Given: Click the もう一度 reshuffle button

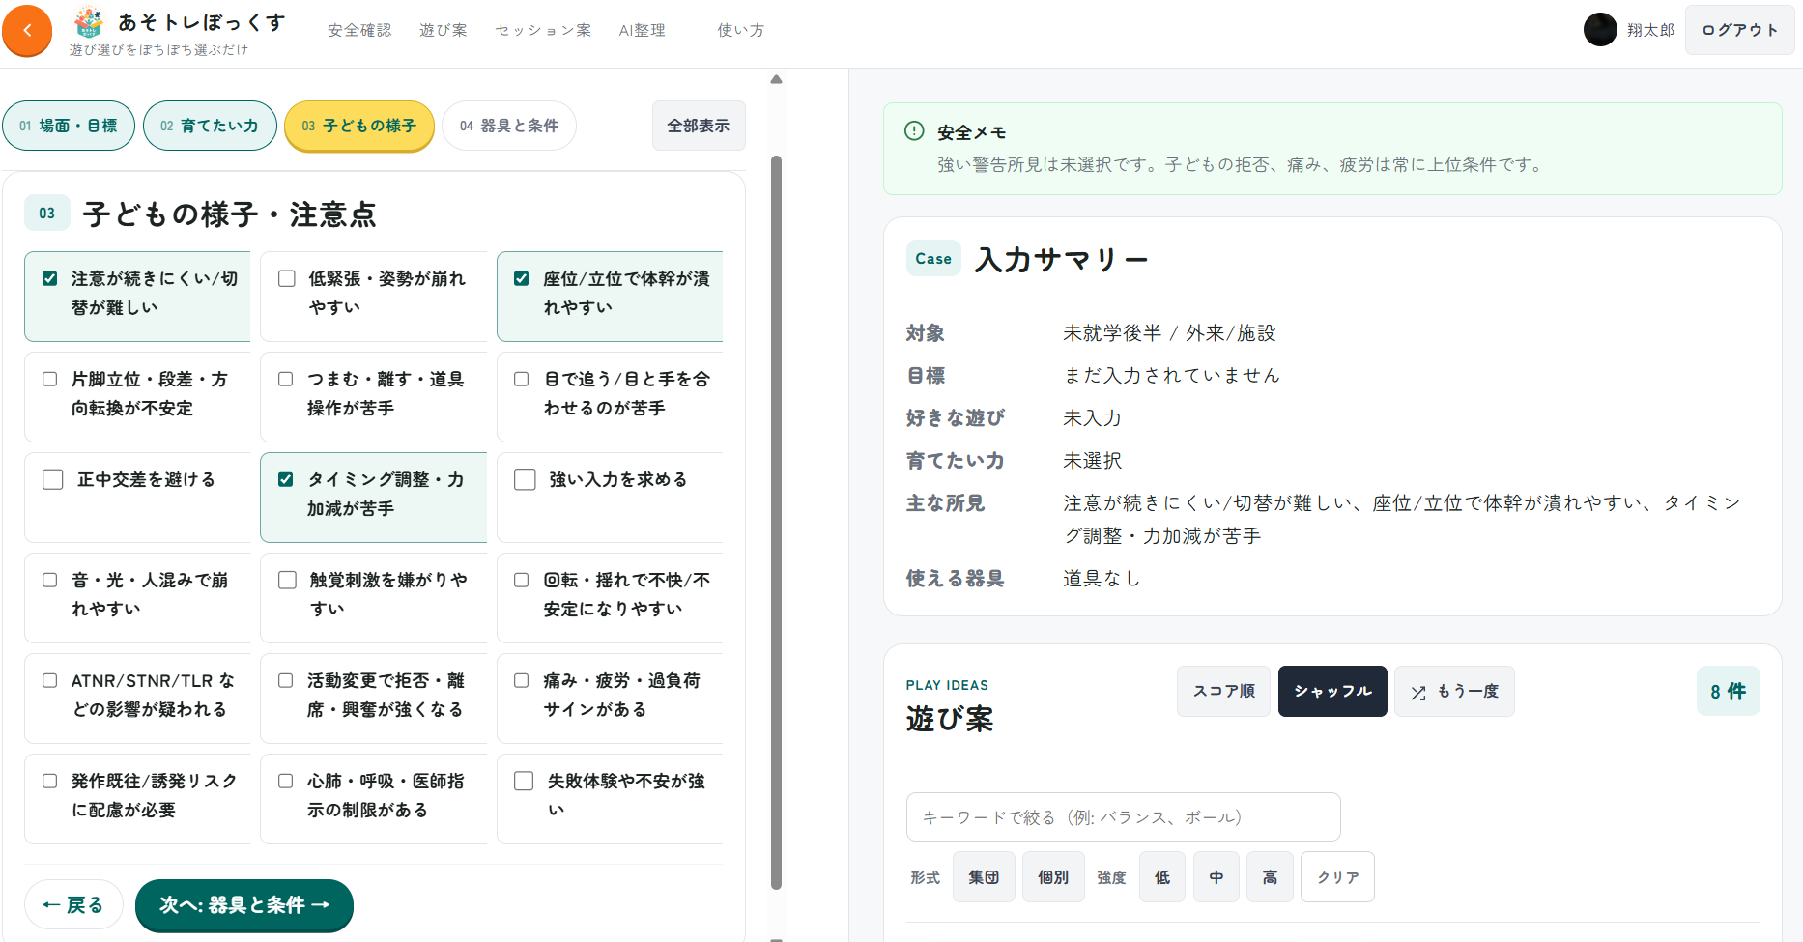Looking at the screenshot, I should pos(1454,692).
